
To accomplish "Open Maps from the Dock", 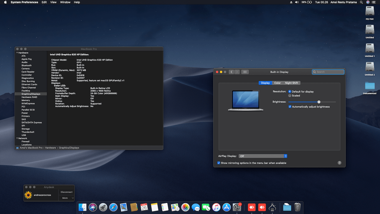I will (175, 207).
